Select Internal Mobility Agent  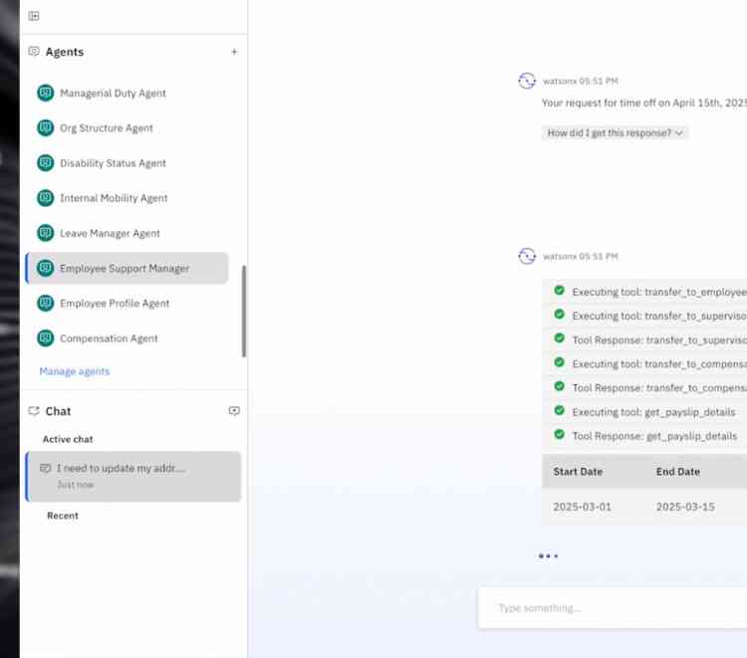[114, 198]
